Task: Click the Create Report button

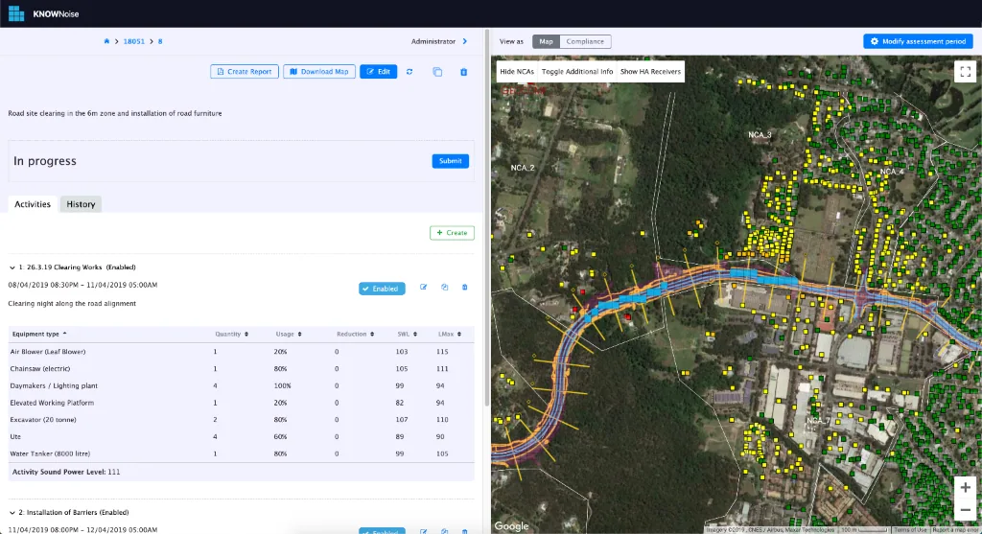Action: point(245,71)
